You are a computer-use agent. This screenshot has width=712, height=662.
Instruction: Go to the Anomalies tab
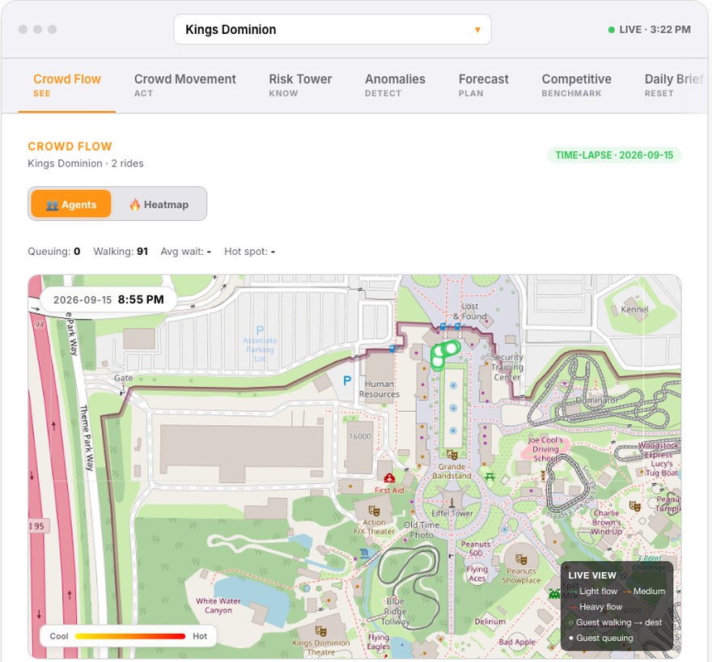tap(395, 85)
